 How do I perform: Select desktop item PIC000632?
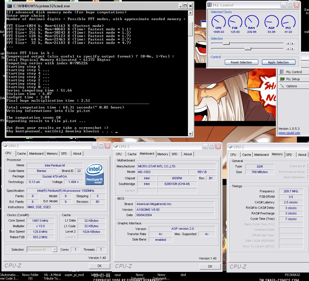pos(292,275)
